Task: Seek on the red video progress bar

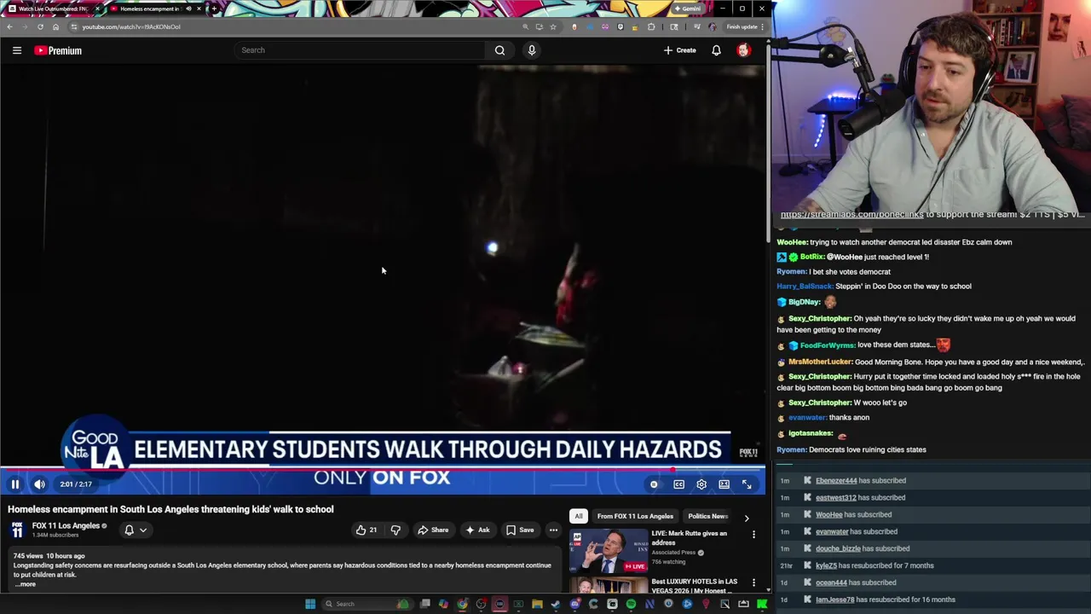Action: pyautogui.click(x=382, y=469)
